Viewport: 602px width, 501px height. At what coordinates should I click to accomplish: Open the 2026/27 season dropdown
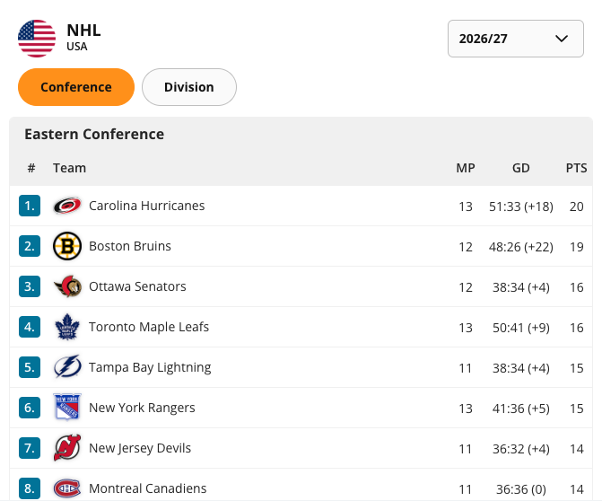pyautogui.click(x=516, y=39)
